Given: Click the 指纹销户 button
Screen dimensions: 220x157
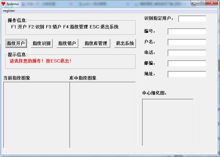Looking at the screenshot, I should pyautogui.click(x=67, y=43).
